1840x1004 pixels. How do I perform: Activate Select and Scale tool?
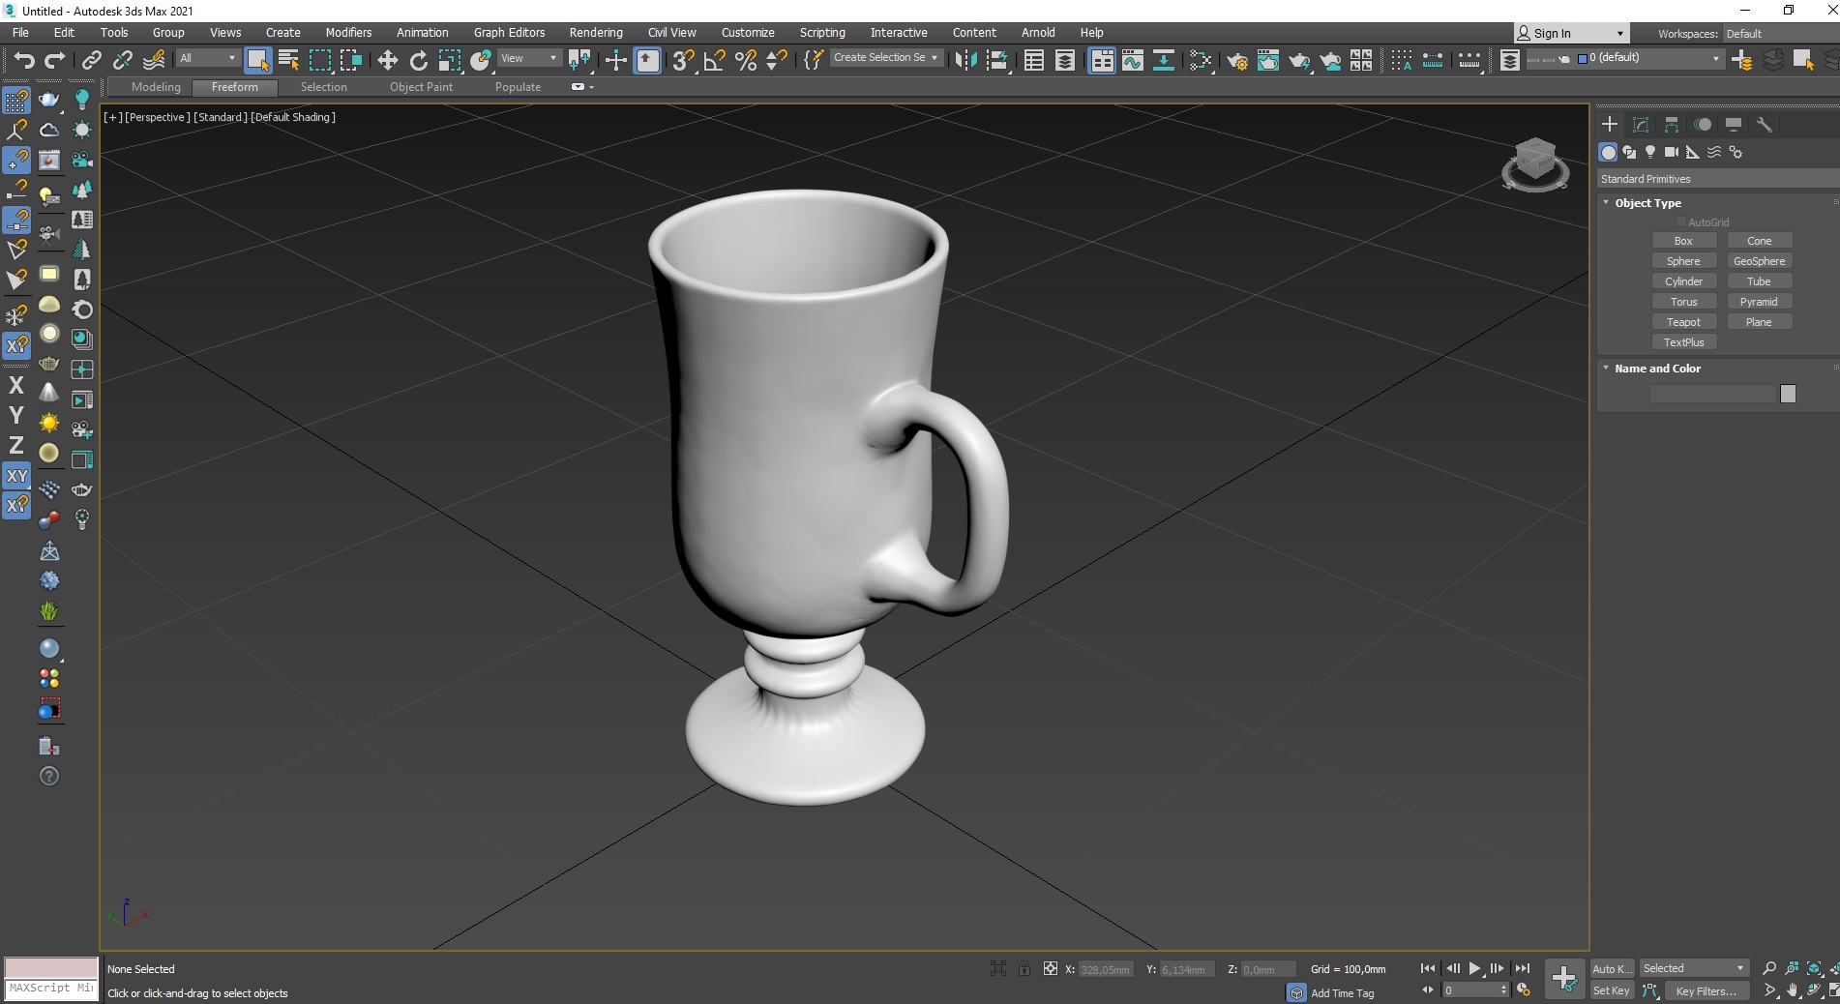click(450, 60)
